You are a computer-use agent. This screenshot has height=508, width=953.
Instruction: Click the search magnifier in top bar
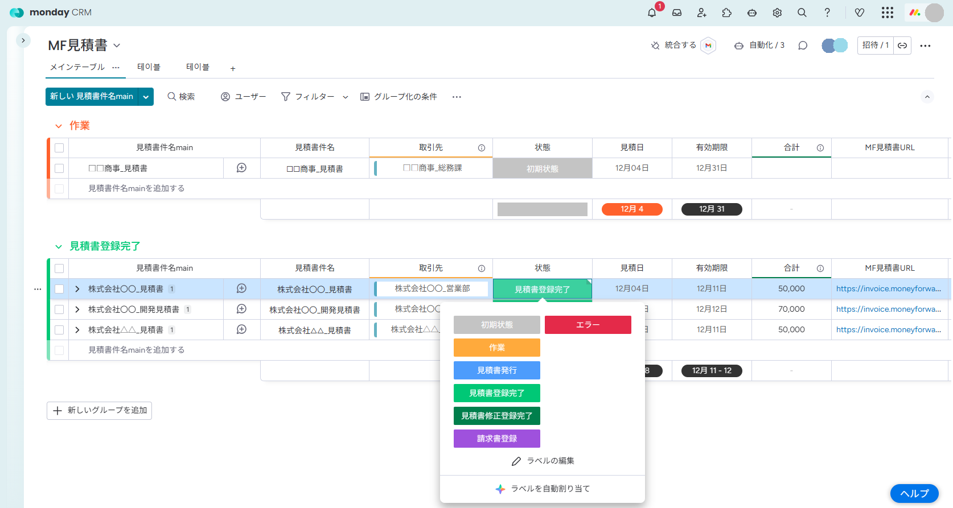pyautogui.click(x=802, y=13)
